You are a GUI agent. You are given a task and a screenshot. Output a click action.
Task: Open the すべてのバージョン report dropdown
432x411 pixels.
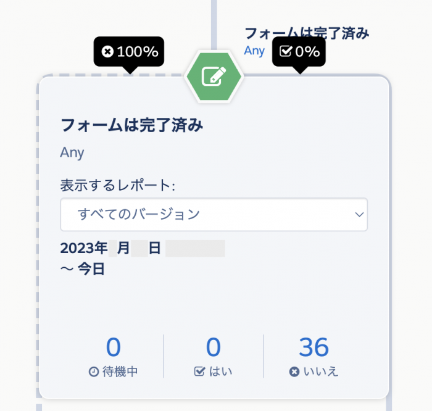214,214
